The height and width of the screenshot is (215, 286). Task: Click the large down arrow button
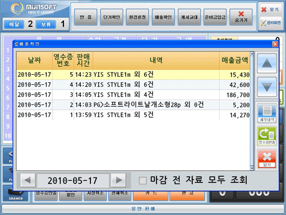pyautogui.click(x=267, y=87)
